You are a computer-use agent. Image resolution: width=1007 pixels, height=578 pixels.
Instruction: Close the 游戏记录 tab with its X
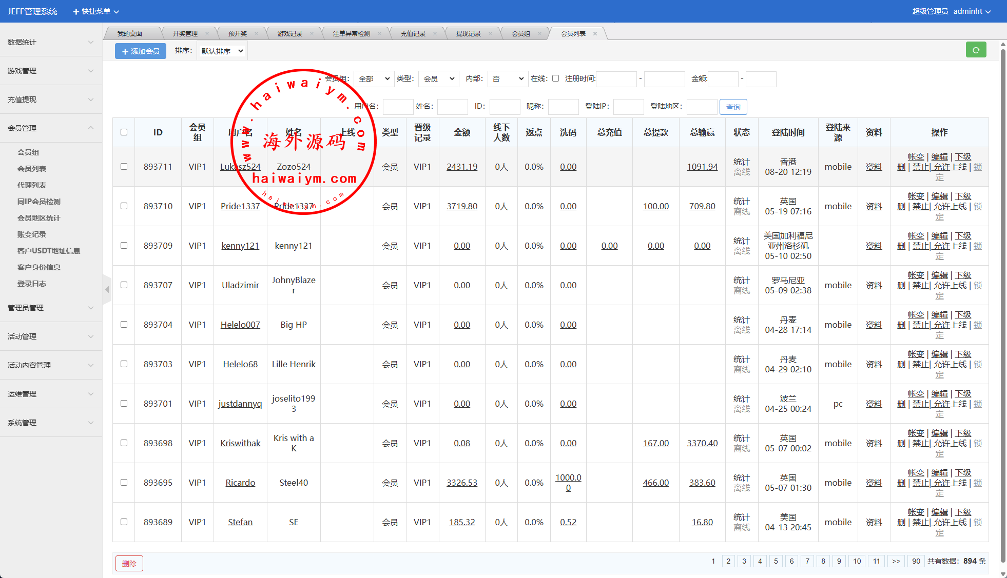pos(312,34)
